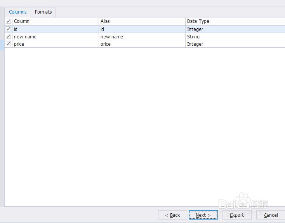The width and height of the screenshot is (285, 223).
Task: Click the Data Type column header
Action: point(235,21)
